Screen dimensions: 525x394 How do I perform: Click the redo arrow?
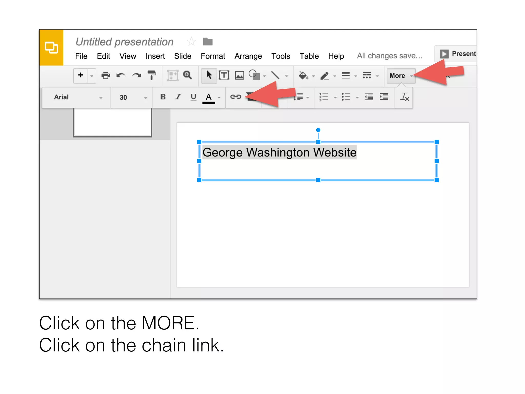[x=137, y=75]
